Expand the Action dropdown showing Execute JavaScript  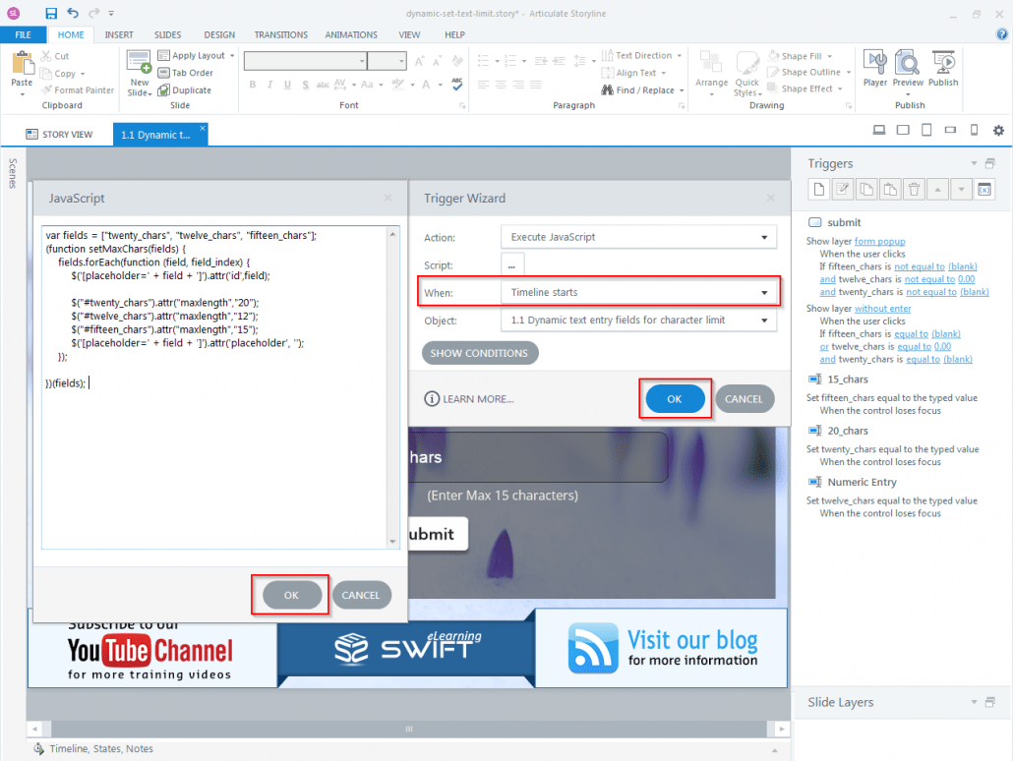pyautogui.click(x=638, y=237)
